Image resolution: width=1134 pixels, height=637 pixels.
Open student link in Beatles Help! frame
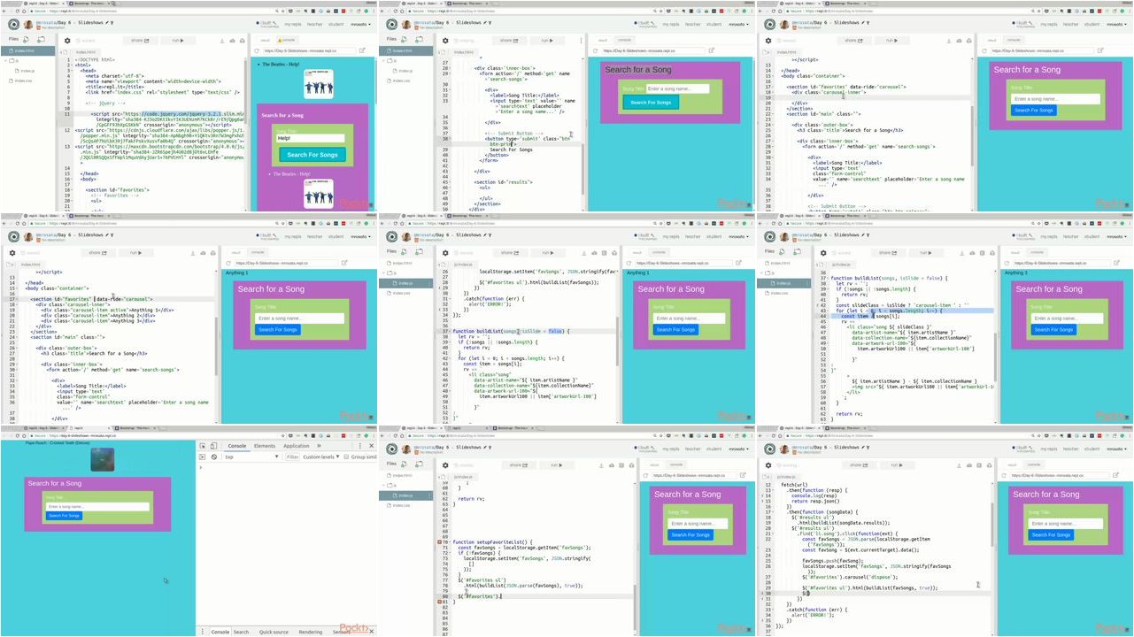pyautogui.click(x=336, y=25)
